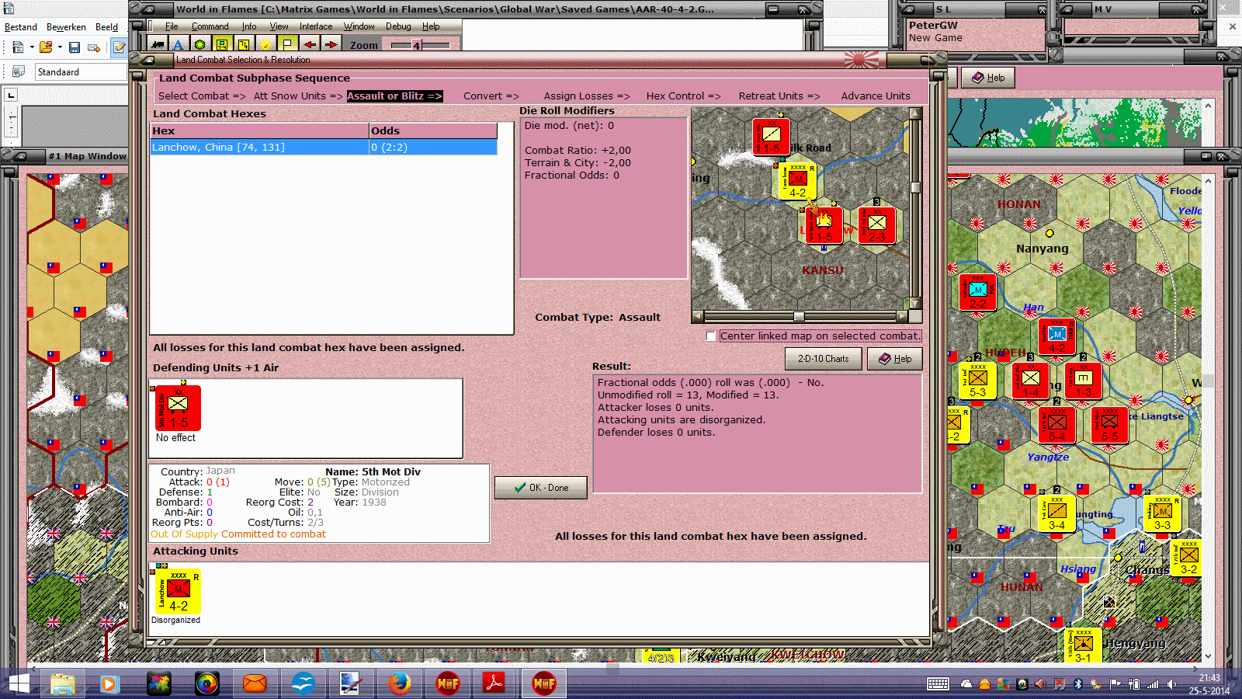Click the Advance Units subphase label
Viewport: 1242px width, 699px height.
[876, 96]
